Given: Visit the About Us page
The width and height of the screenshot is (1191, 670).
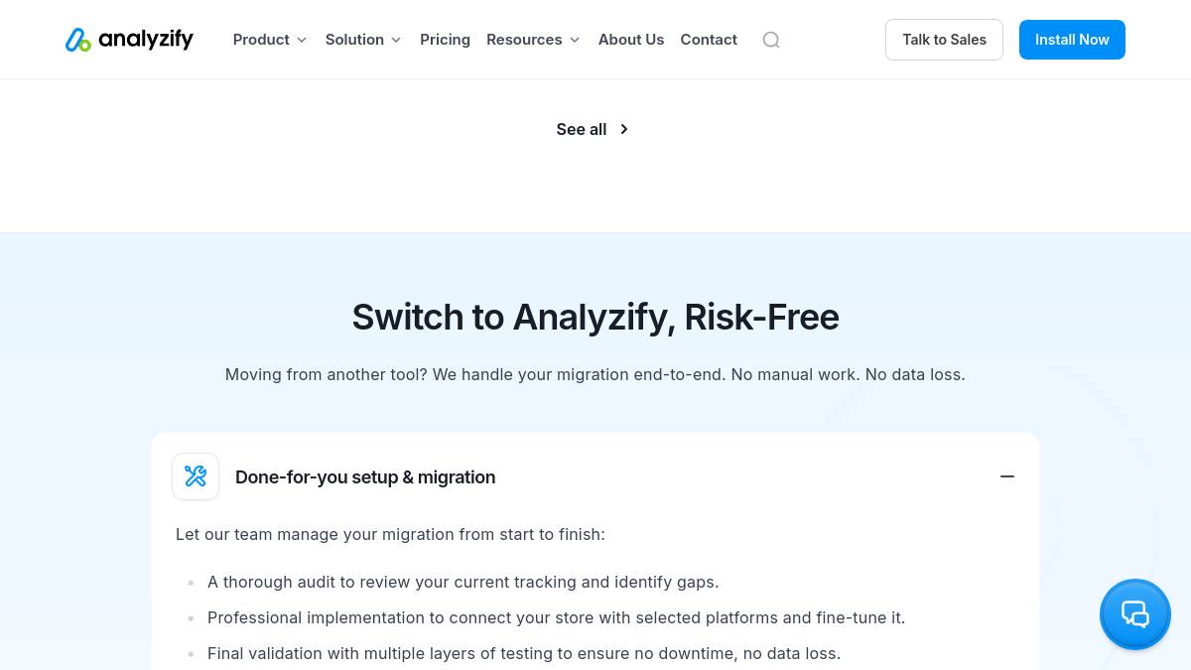Looking at the screenshot, I should coord(631,40).
